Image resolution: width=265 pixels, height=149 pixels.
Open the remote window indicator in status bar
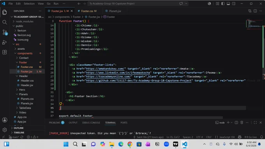point(4,137)
